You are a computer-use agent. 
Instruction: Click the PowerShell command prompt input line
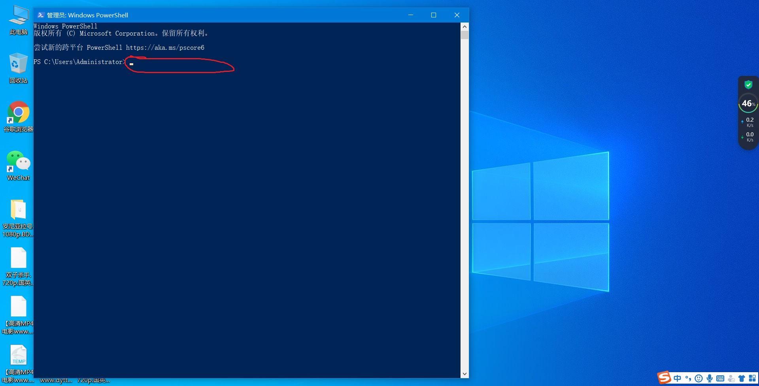pyautogui.click(x=247, y=62)
